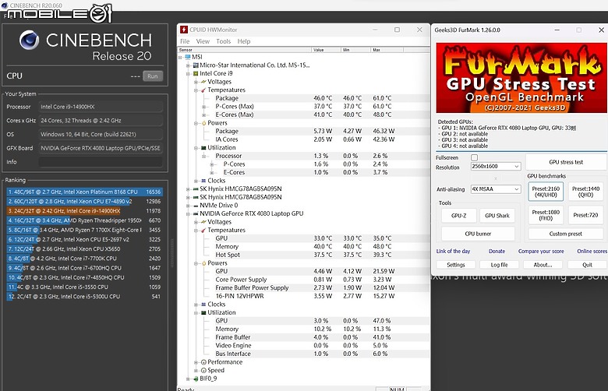Open the Resolution 2560x1600 dropdown
The height and width of the screenshot is (391, 608).
click(496, 166)
